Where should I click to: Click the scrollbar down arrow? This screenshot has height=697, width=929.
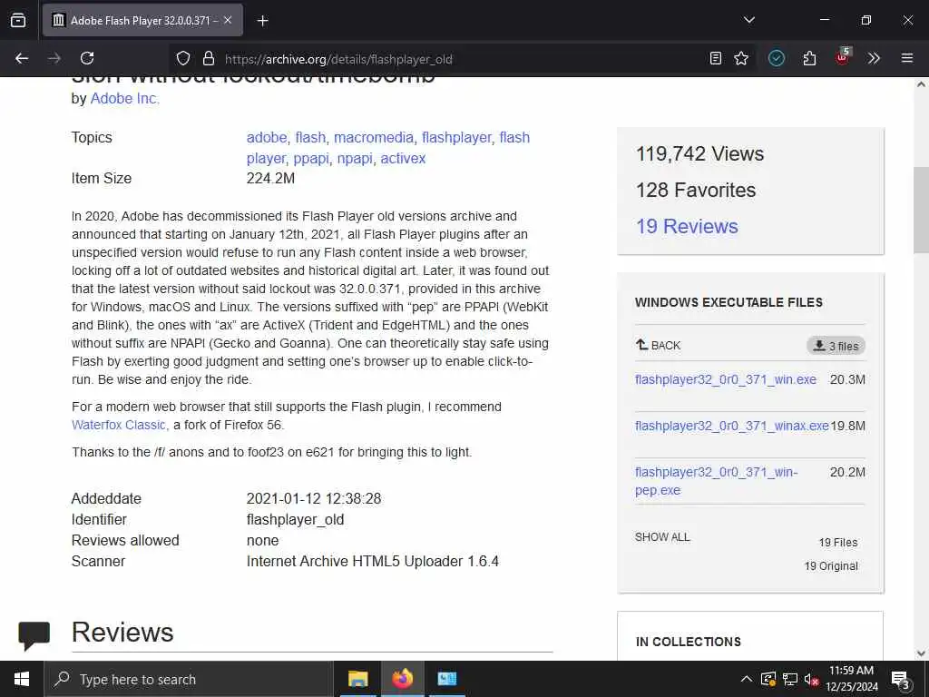click(921, 653)
